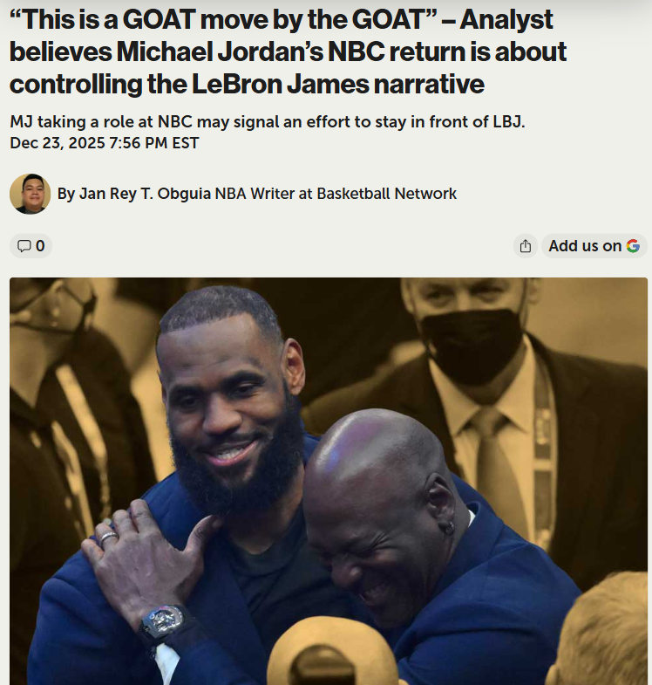
Task: Click the ring on the hand in photo
Action: click(108, 538)
